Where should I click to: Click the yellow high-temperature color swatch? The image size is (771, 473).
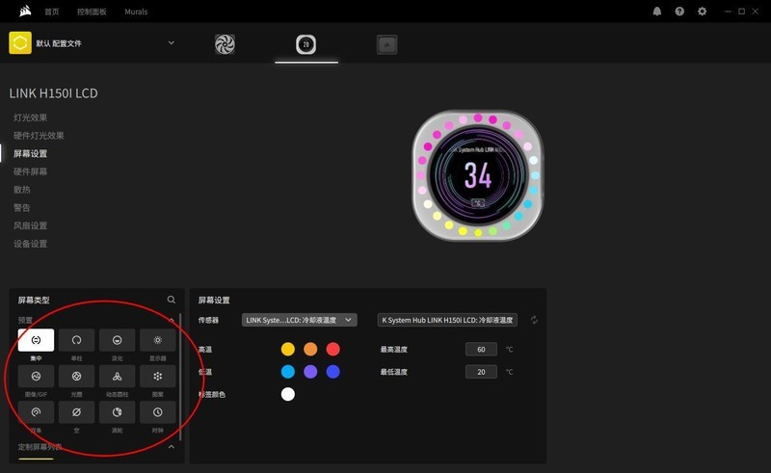(287, 349)
